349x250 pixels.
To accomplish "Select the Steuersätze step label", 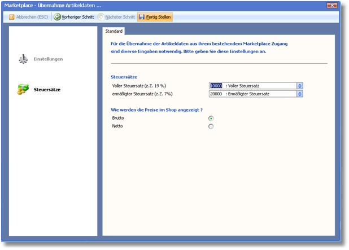I will coord(47,89).
